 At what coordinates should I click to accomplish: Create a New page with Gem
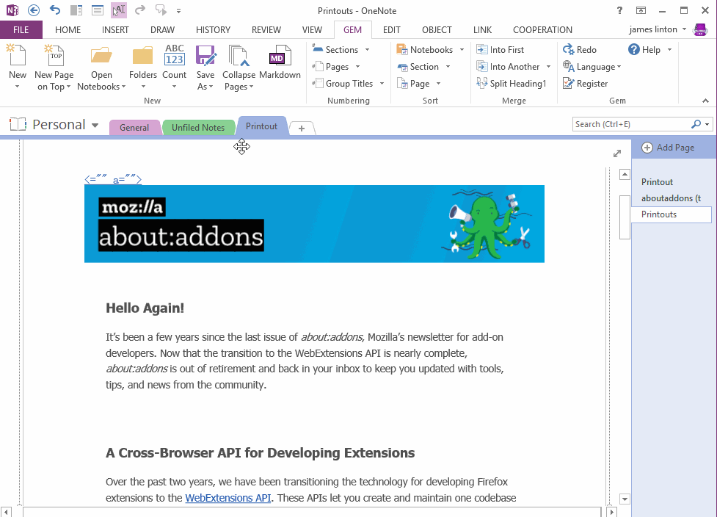tap(18, 67)
